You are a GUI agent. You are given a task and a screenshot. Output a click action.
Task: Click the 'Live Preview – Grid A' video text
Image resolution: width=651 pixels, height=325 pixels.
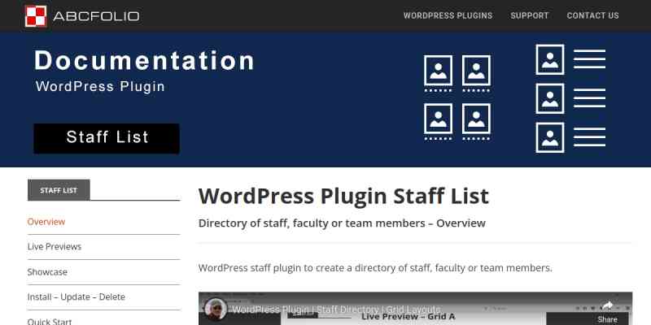pyautogui.click(x=409, y=317)
